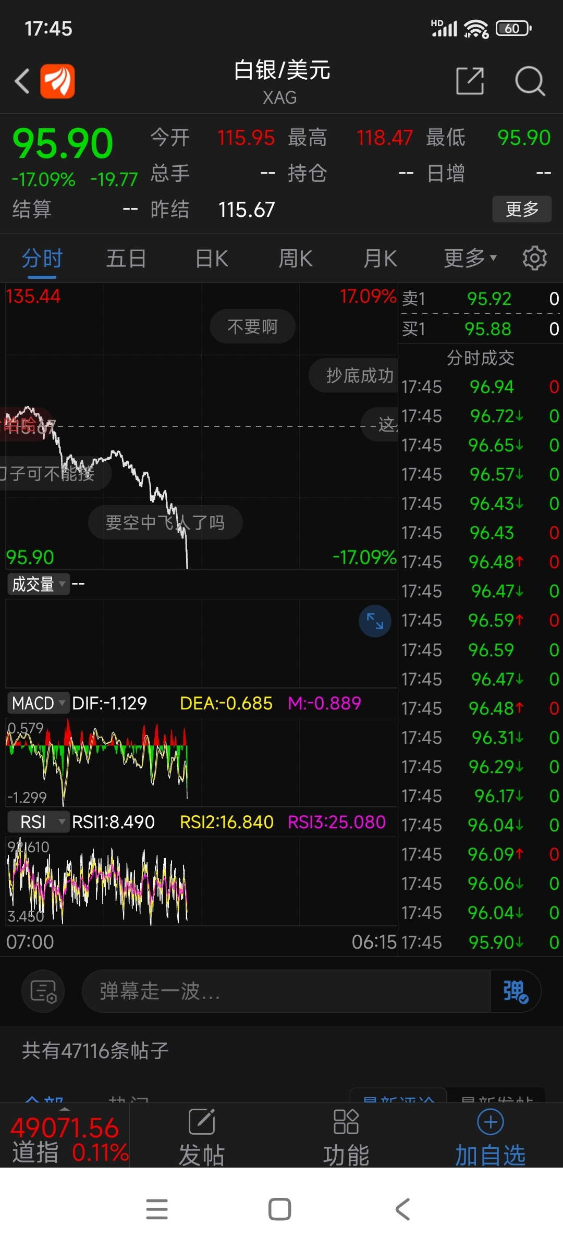
Task: Switch to the 日K tab
Action: point(212,259)
